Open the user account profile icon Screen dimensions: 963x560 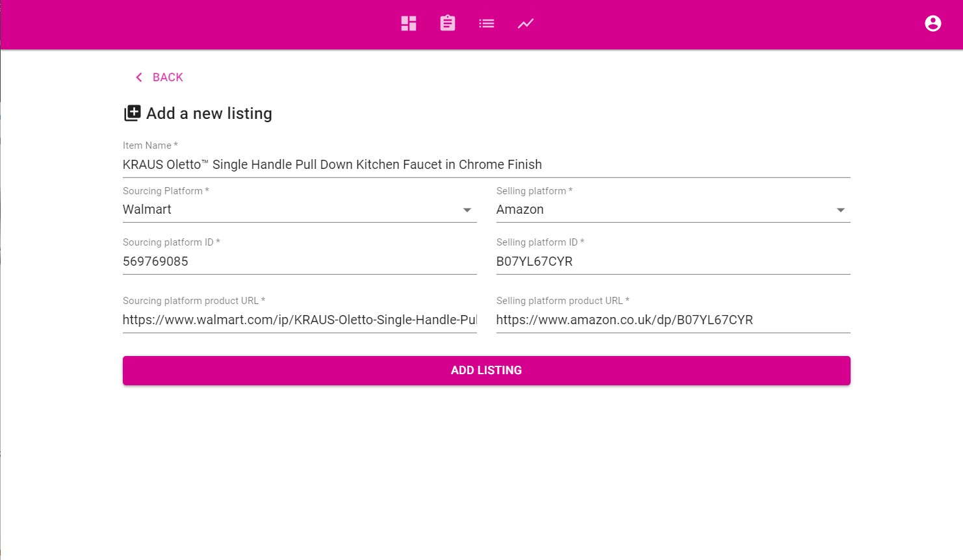click(933, 23)
